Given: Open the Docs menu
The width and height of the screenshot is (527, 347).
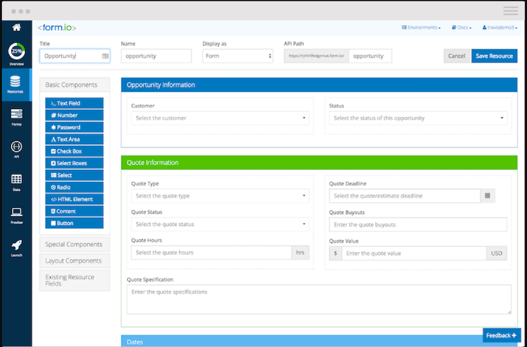Looking at the screenshot, I should coord(462,28).
